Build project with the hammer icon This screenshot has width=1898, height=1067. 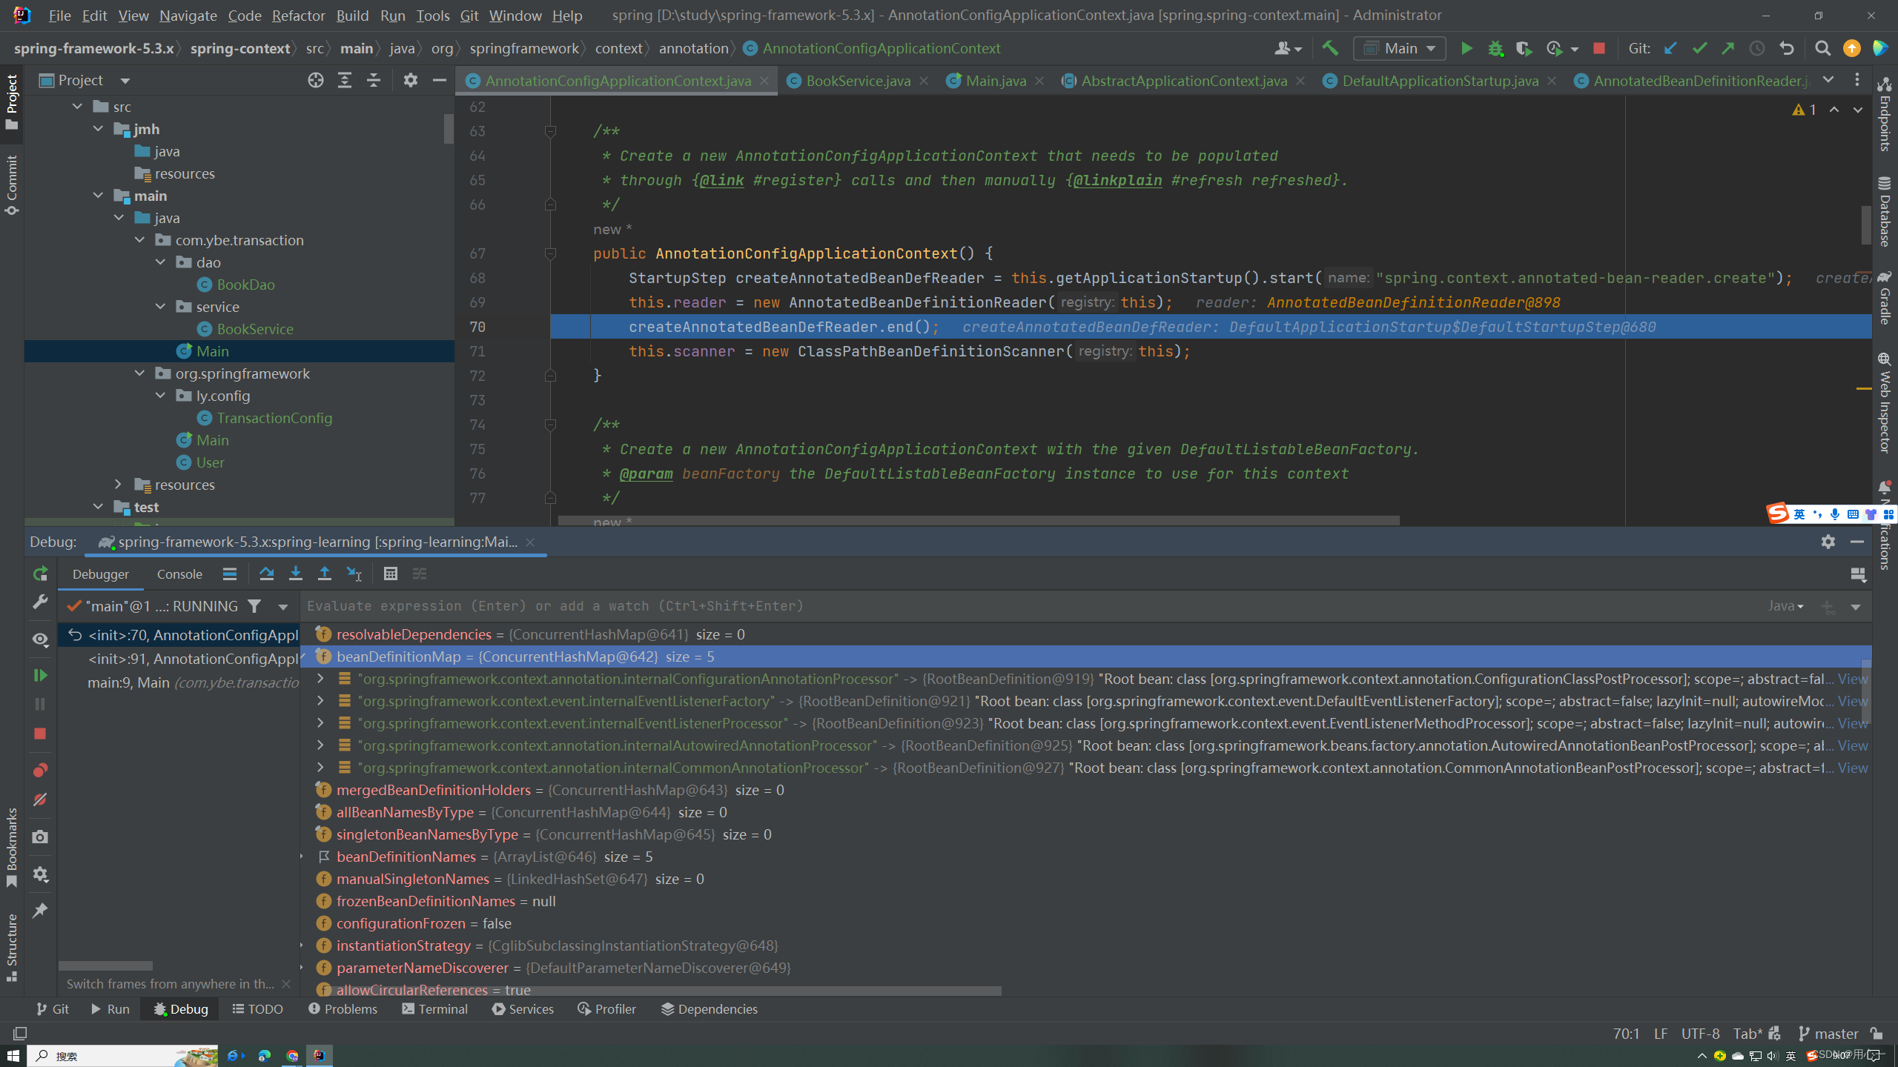(1330, 49)
